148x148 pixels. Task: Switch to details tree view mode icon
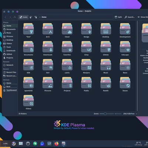point(36,17)
